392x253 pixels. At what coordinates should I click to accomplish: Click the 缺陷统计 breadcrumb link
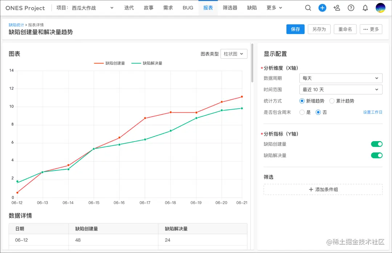(x=16, y=25)
